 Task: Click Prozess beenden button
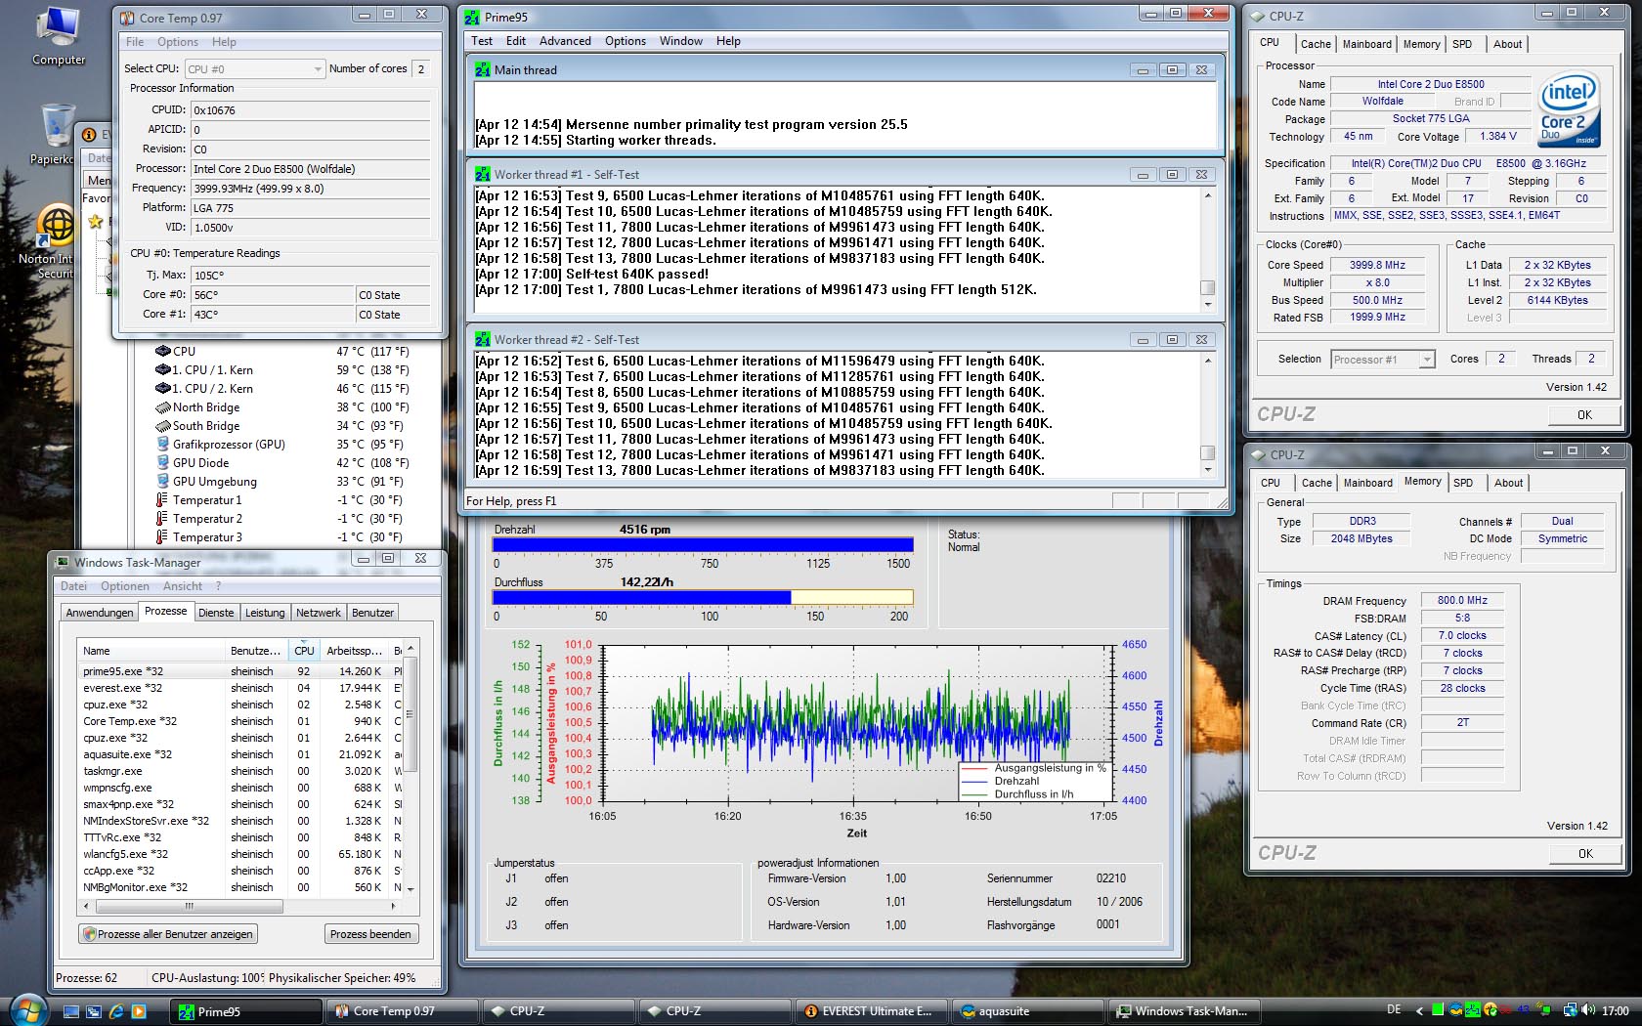(370, 934)
